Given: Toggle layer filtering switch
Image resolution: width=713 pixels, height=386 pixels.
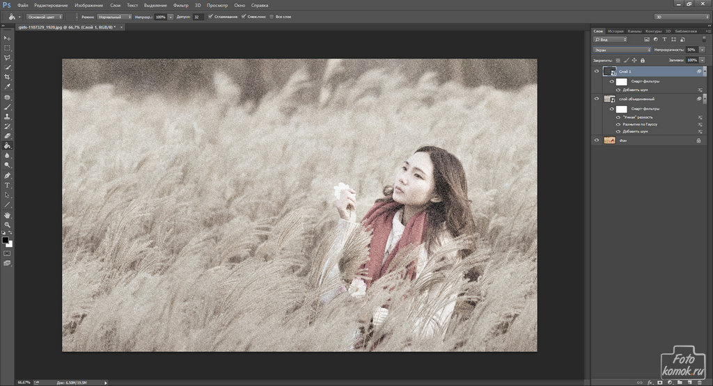Looking at the screenshot, I should (x=704, y=40).
